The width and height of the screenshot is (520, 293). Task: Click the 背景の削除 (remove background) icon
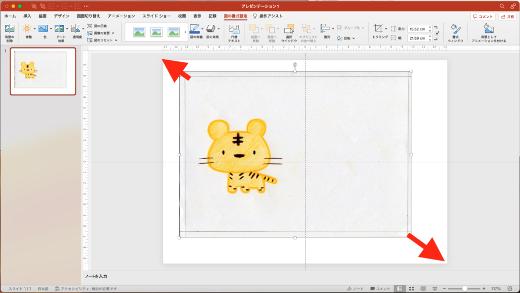tap(10, 29)
